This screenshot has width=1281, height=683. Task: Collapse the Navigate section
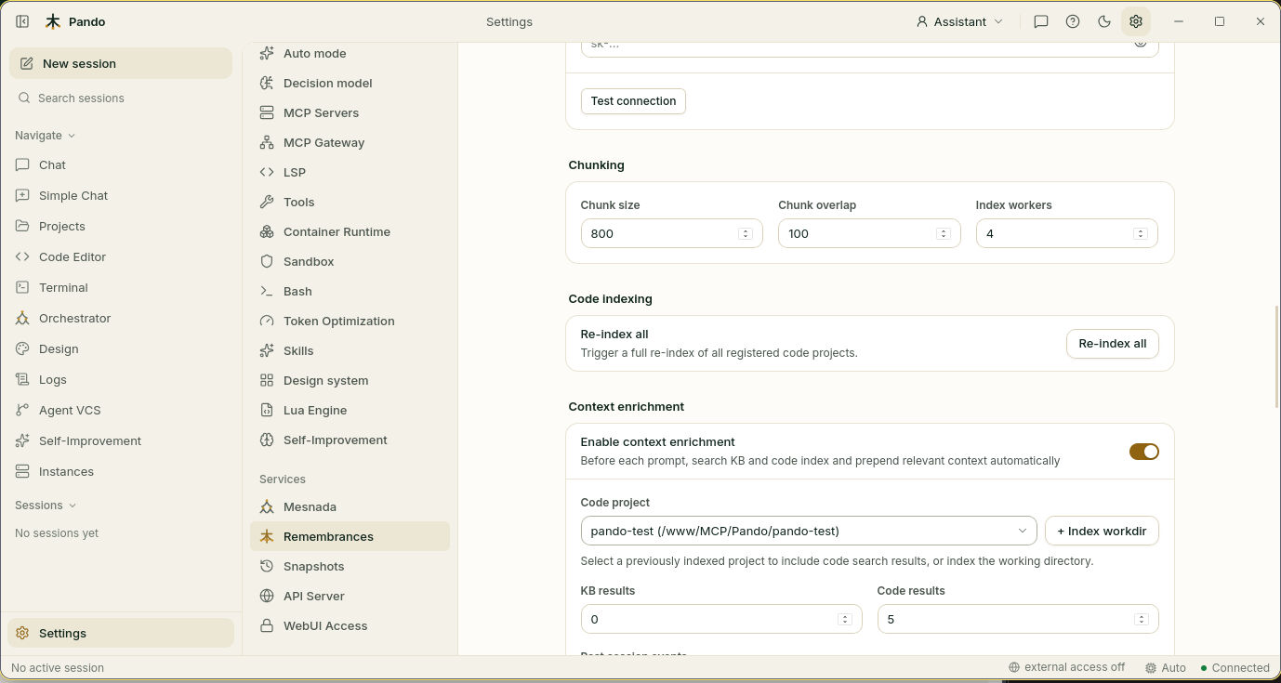pos(46,135)
